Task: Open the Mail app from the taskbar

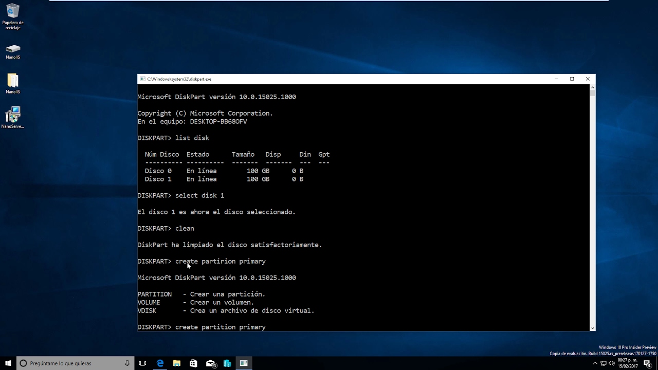Action: [210, 363]
